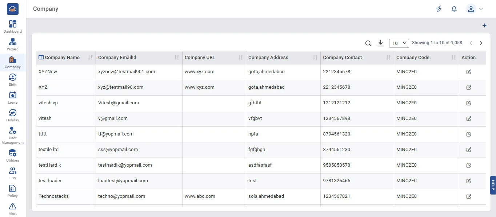Image resolution: width=496 pixels, height=217 pixels.
Task: Go to the next page of results
Action: click(x=481, y=43)
